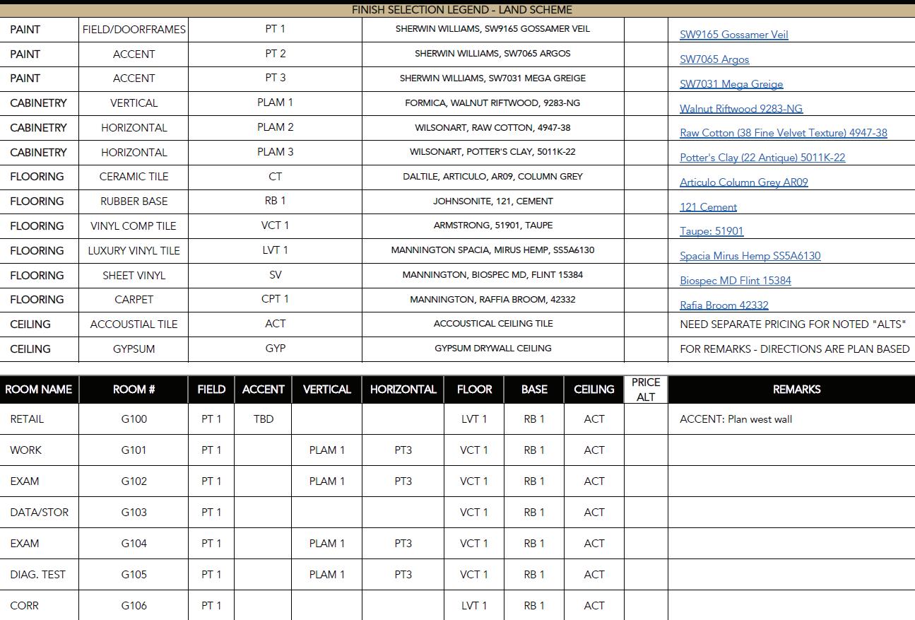Open the Spacia Mirus Hemp SS5A6130 link
The height and width of the screenshot is (620, 915).
click(x=750, y=256)
